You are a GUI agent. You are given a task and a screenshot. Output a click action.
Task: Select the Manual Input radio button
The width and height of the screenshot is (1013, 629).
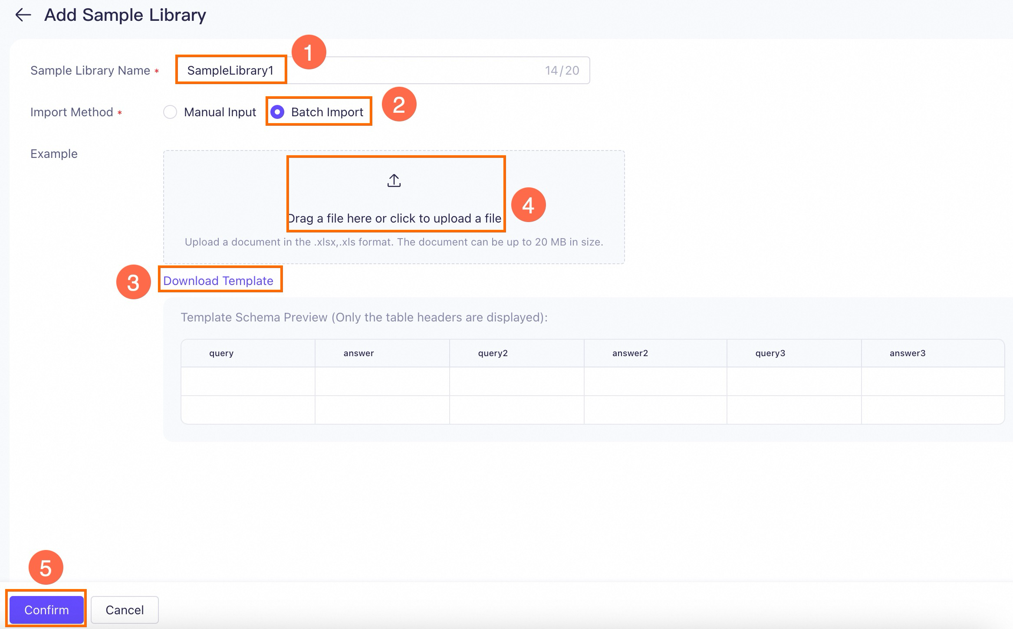tap(170, 112)
